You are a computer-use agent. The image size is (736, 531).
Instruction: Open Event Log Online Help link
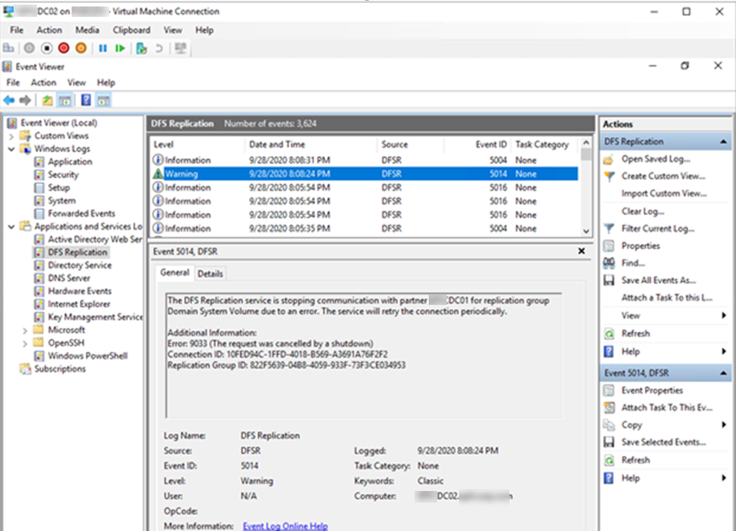pyautogui.click(x=285, y=526)
